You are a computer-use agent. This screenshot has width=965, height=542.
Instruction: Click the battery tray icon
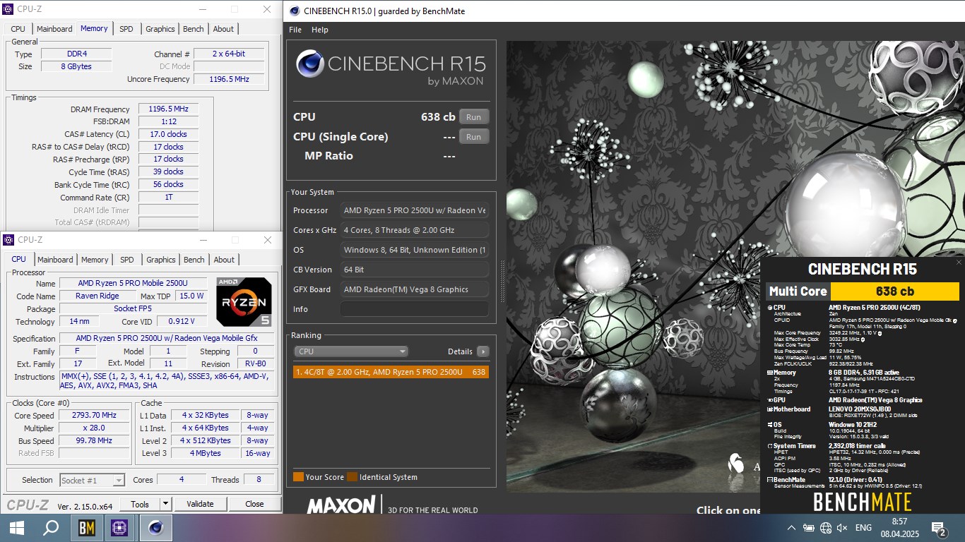click(x=808, y=528)
